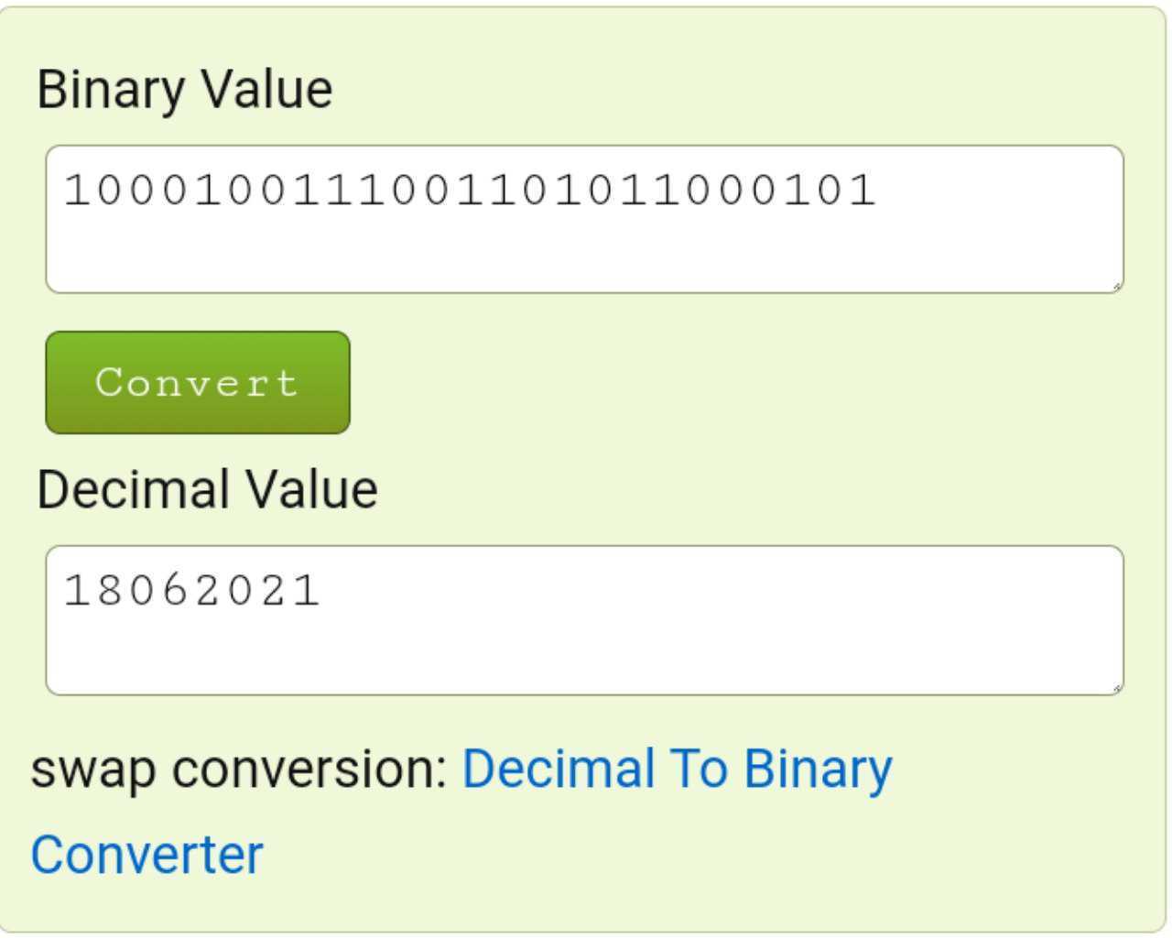Set cursor after the final digit of 18062021
Image resolution: width=1172 pixels, height=939 pixels.
pyautogui.click(x=321, y=590)
